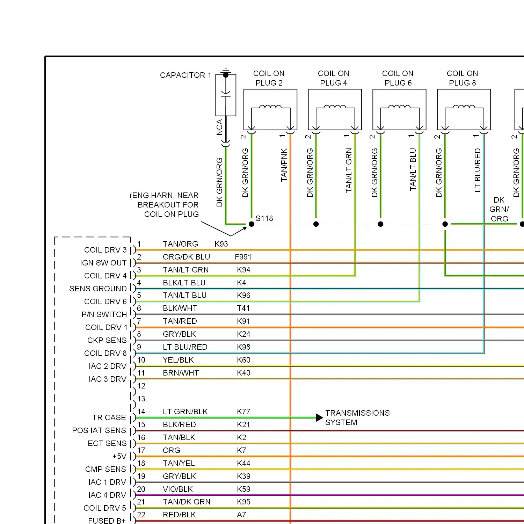524x524 pixels.
Task: Click the empty pin number 12
Action: 141,386
